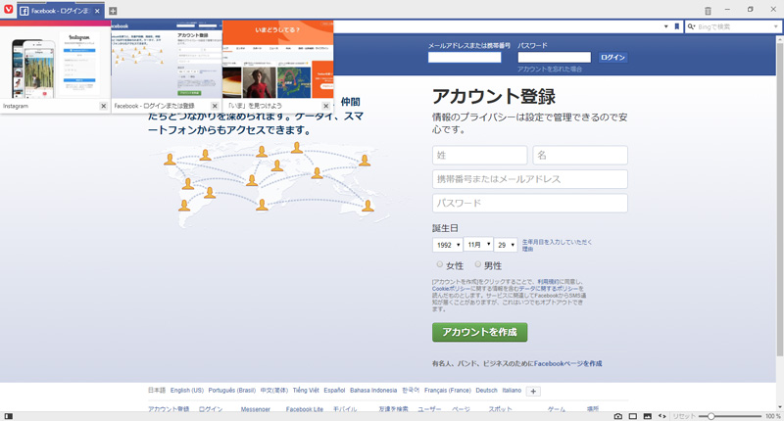Close the Instagram tab preview
This screenshot has height=421, width=784.
pyautogui.click(x=104, y=106)
